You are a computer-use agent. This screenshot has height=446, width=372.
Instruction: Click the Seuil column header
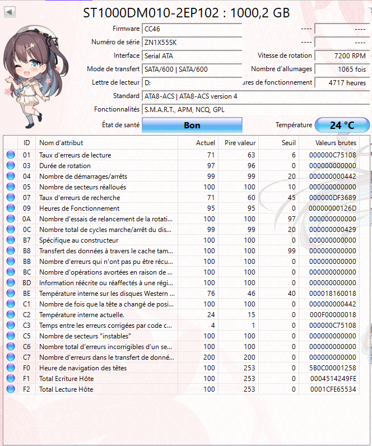278,142
